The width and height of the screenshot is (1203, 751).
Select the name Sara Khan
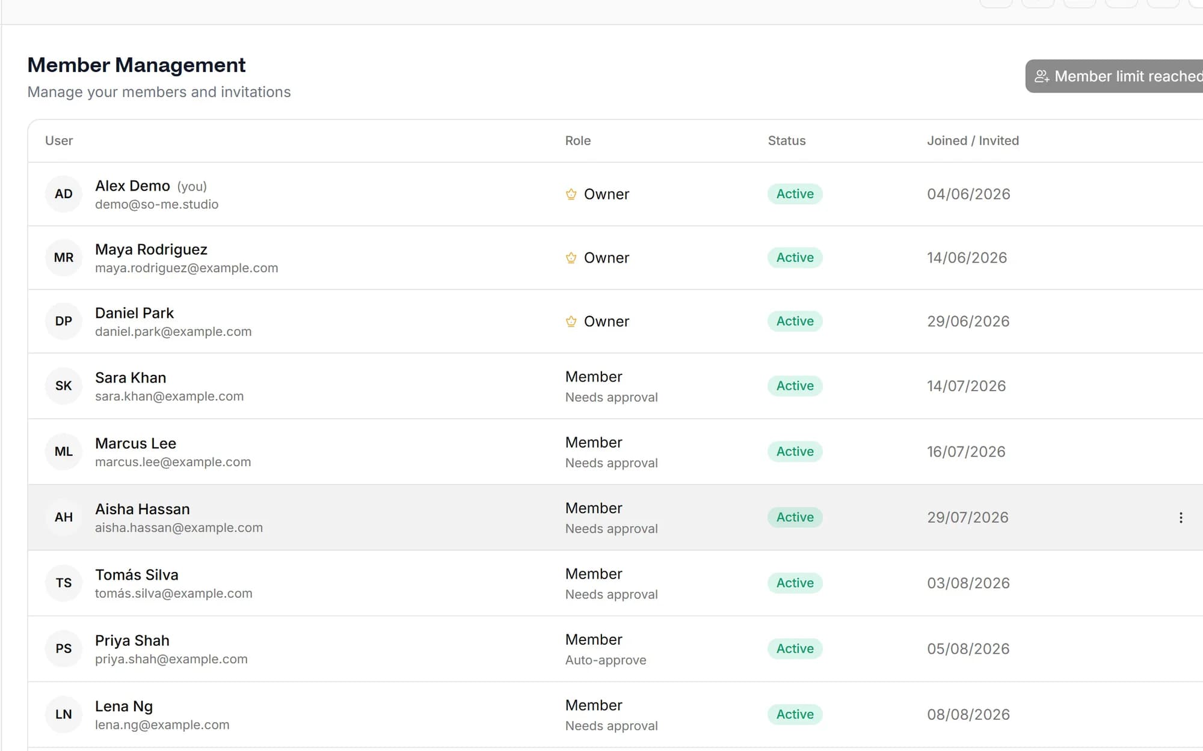131,378
